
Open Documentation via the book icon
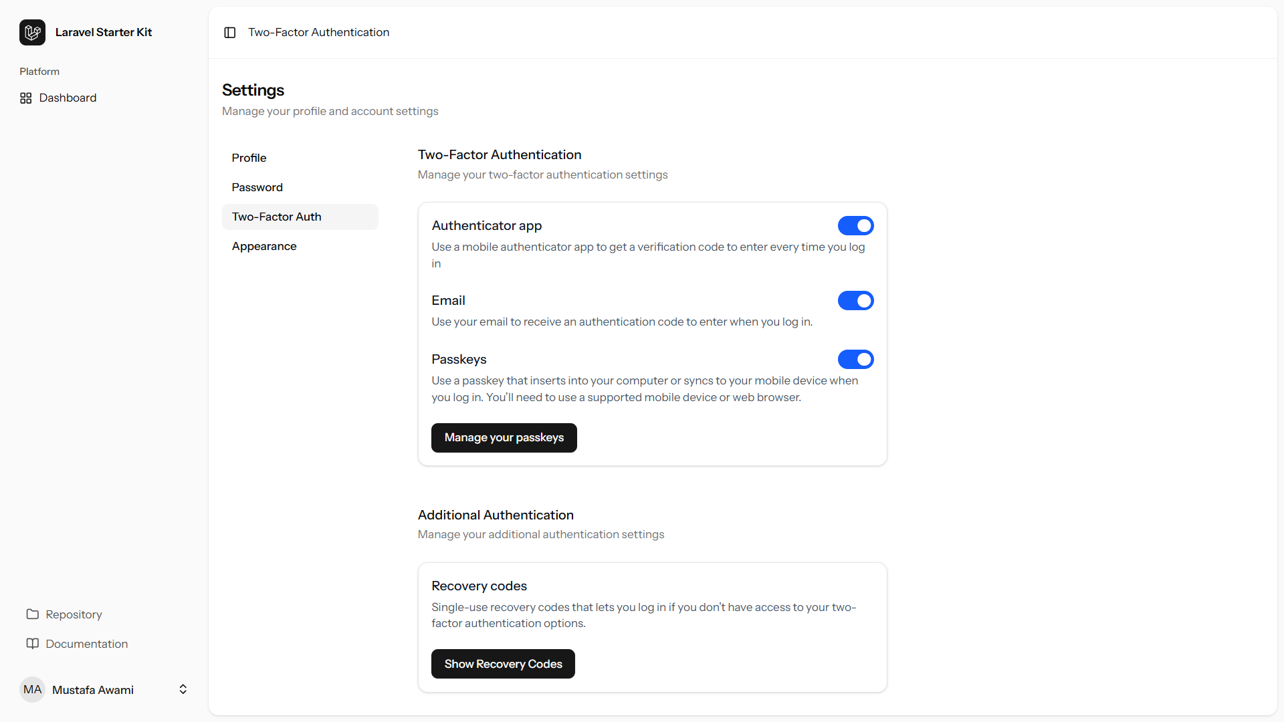(x=32, y=643)
